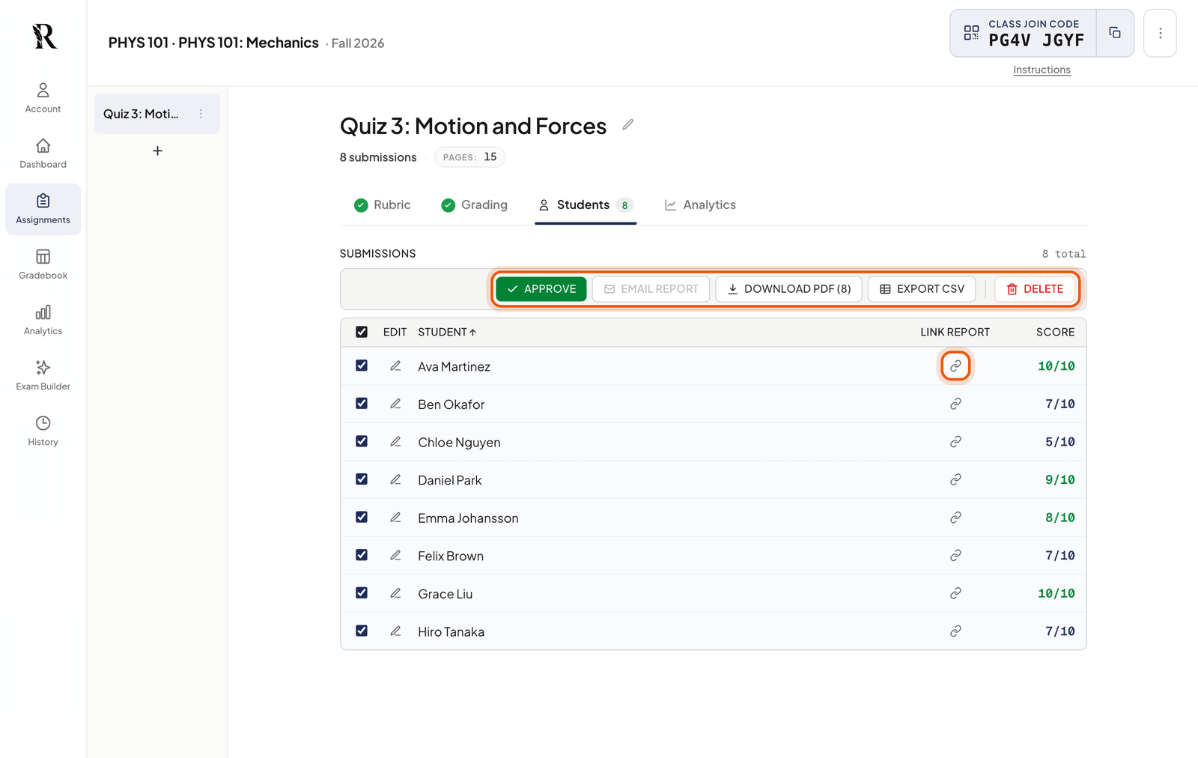
Task: Click Chloe Nguyen's 5/10 score
Action: coord(1059,442)
